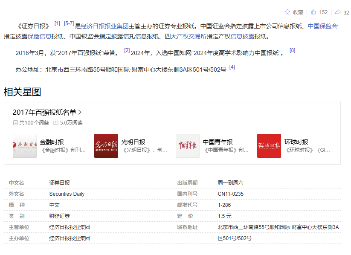Click the share arrow icon

coord(338,12)
